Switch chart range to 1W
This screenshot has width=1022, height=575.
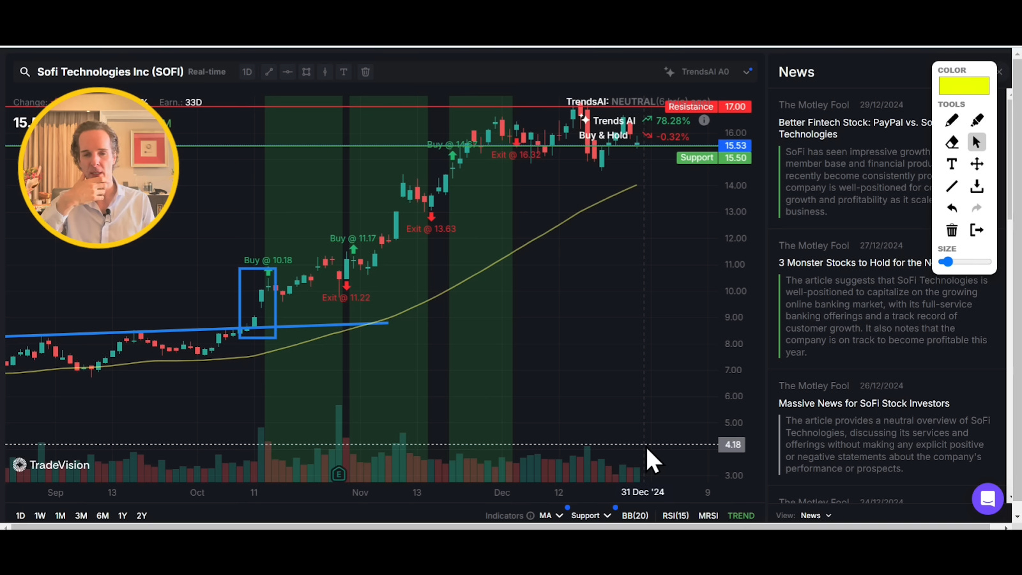click(40, 516)
